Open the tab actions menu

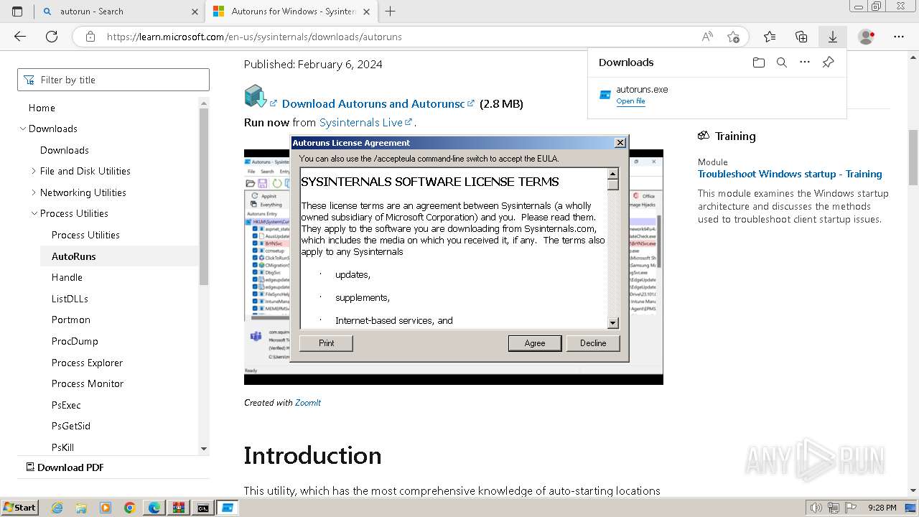(17, 11)
